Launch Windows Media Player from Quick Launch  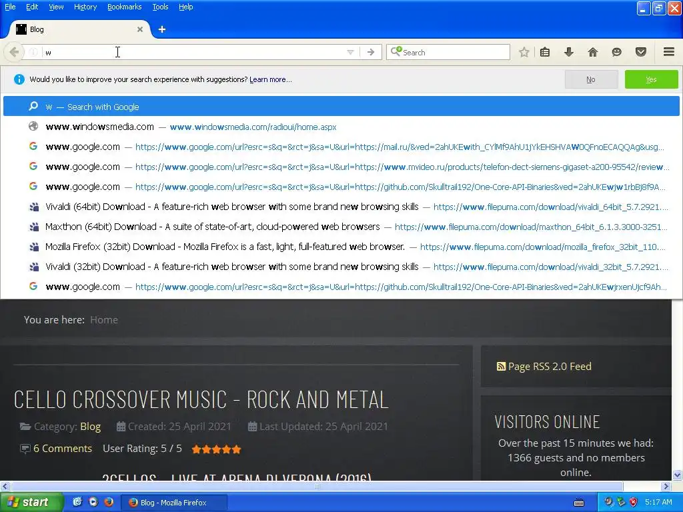(93, 502)
